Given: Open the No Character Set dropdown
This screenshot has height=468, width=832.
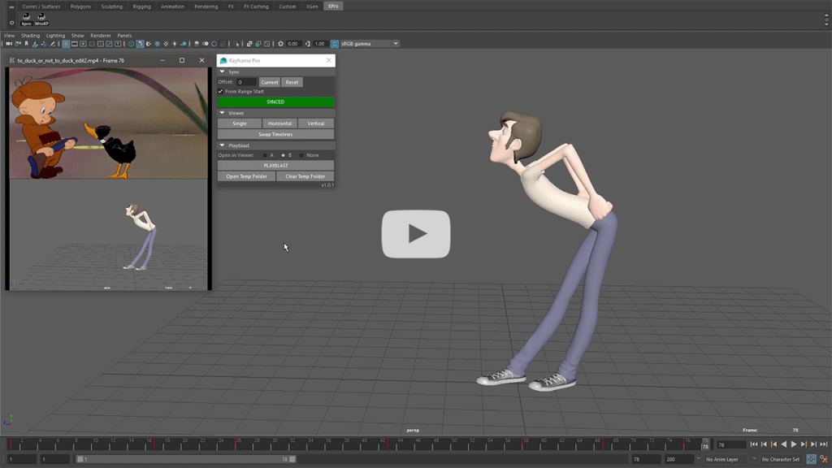Looking at the screenshot, I should [780, 457].
